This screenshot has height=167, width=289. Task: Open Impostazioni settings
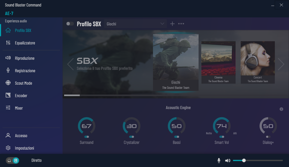pyautogui.click(x=24, y=148)
